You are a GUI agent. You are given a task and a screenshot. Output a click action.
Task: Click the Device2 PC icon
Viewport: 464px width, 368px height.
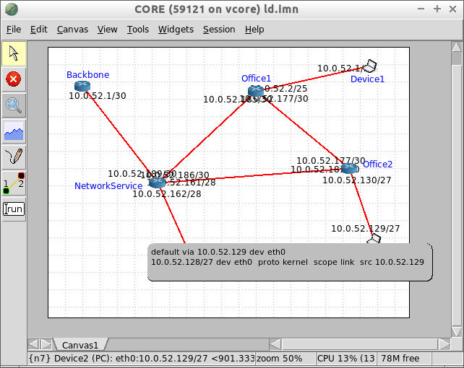pyautogui.click(x=374, y=239)
